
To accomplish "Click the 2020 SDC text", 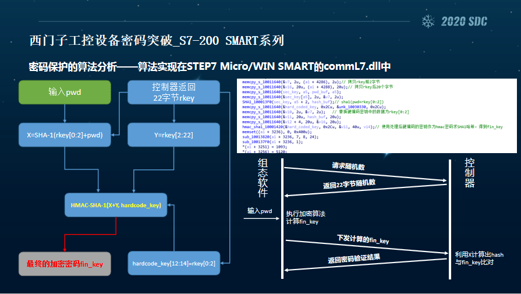I will tap(464, 22).
